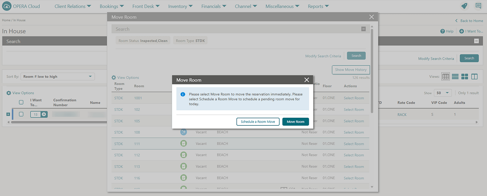Viewport: 487px width, 196px height.
Task: Open the Sort By dropdown
Action: click(58, 77)
